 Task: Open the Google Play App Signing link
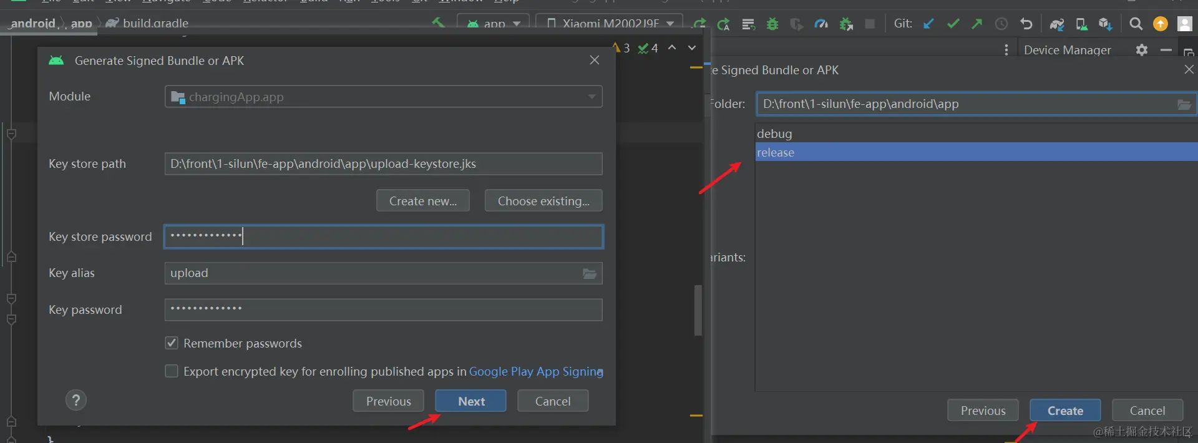[536, 371]
